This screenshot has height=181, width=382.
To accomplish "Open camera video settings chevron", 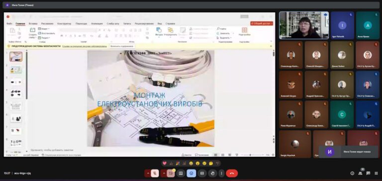I will (164, 173).
